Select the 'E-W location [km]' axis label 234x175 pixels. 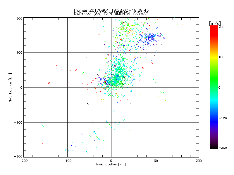click(x=111, y=164)
